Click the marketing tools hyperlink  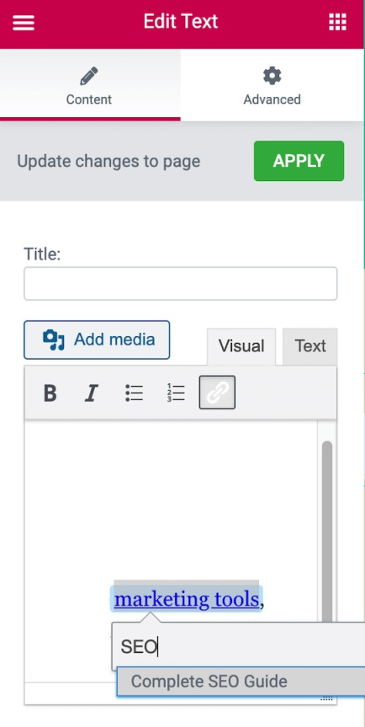(187, 599)
